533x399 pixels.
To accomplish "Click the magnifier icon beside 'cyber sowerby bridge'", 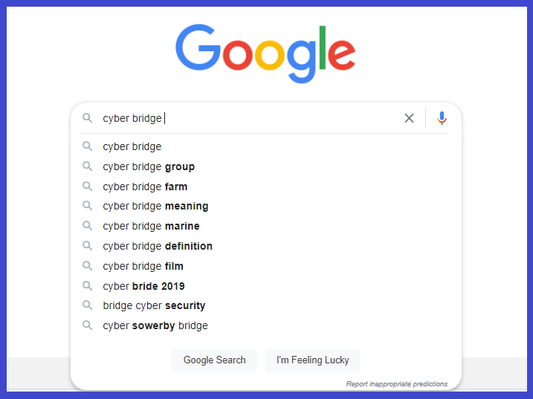I will pyautogui.click(x=88, y=325).
